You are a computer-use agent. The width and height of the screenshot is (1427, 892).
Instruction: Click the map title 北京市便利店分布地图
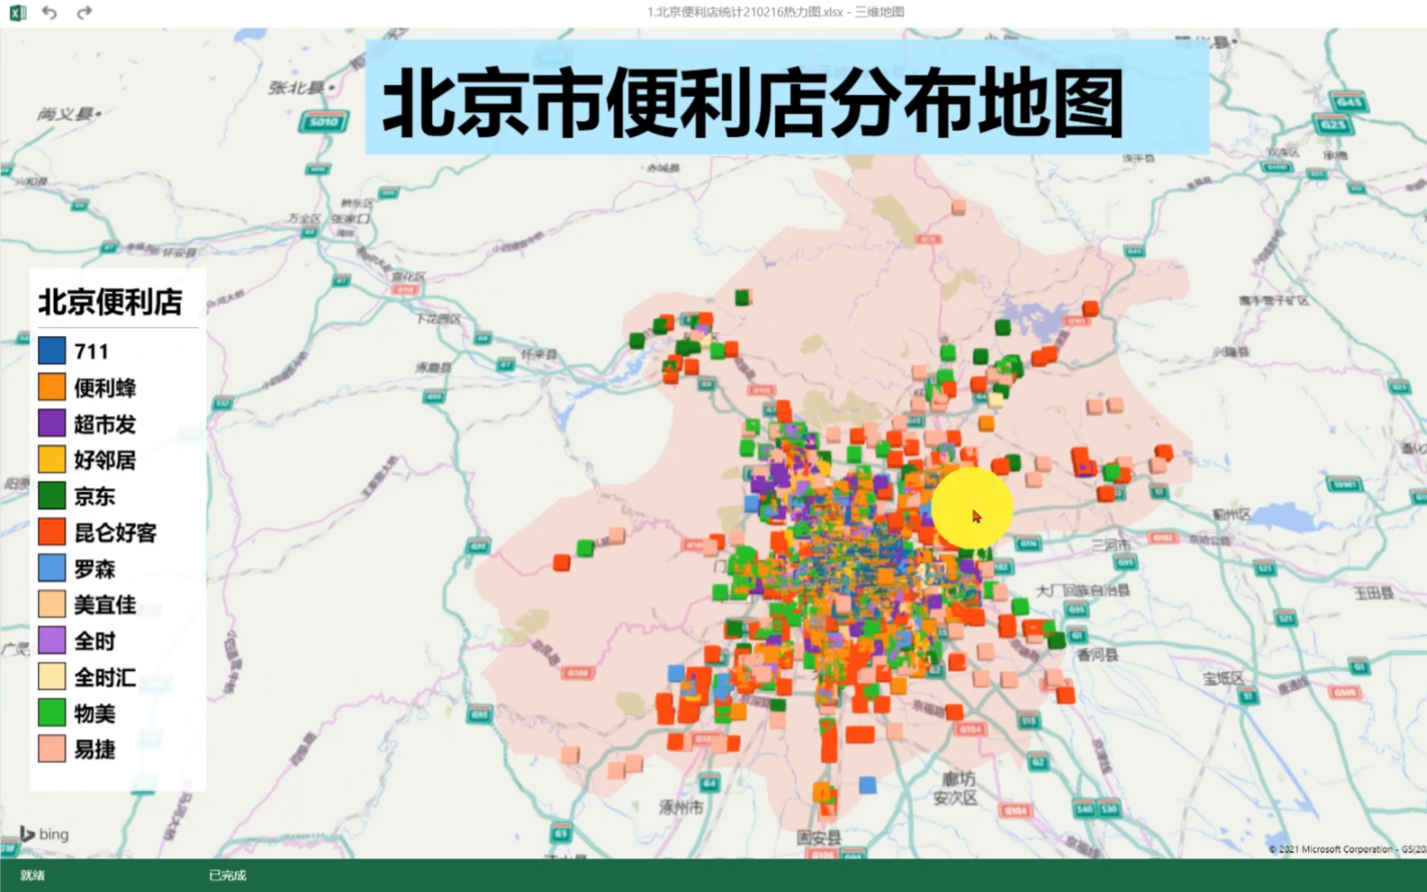[x=753, y=103]
